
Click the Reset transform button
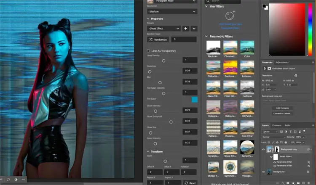pos(190,183)
